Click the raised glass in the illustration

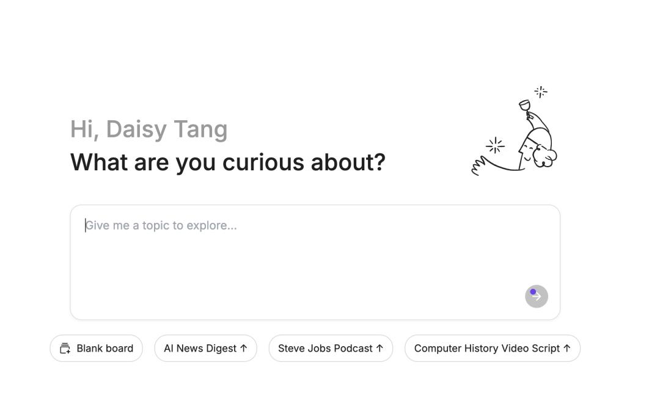tap(524, 106)
